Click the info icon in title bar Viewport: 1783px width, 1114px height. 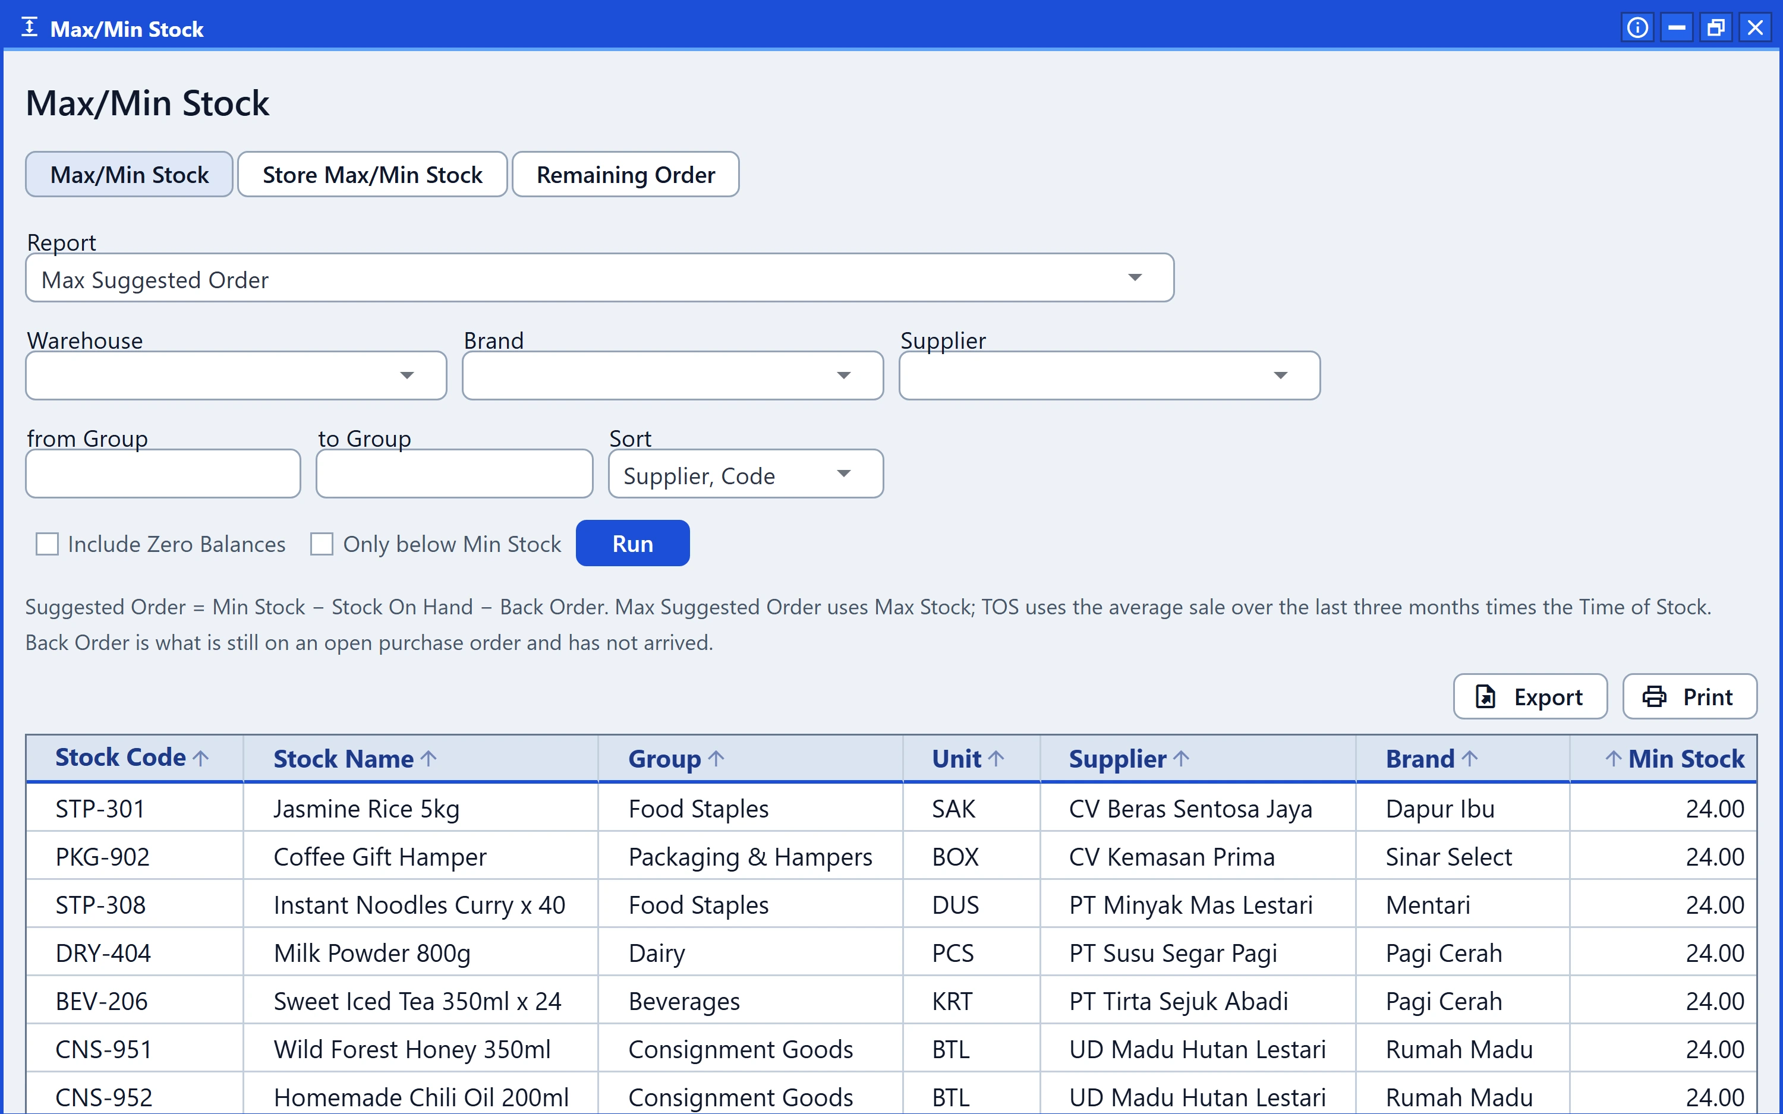point(1637,28)
